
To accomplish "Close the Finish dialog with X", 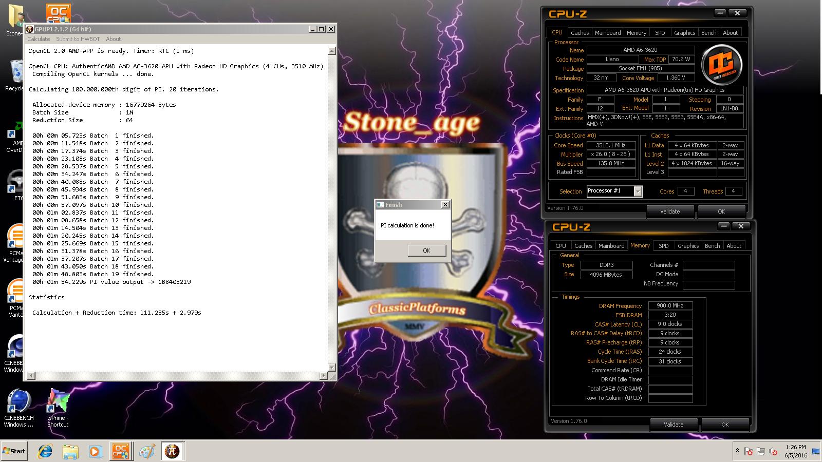I will (x=445, y=204).
